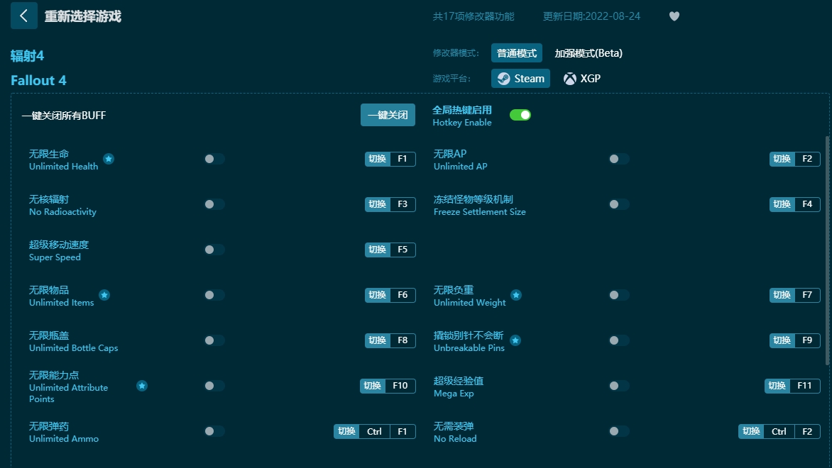Click the 切换 button for No Reload

point(751,431)
